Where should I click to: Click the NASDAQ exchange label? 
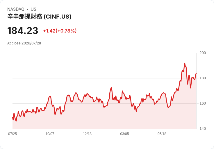(x=16, y=9)
